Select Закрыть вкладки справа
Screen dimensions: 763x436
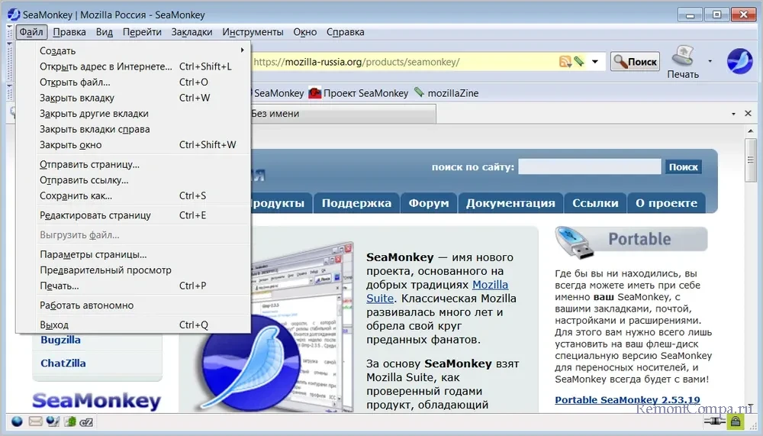click(x=133, y=129)
